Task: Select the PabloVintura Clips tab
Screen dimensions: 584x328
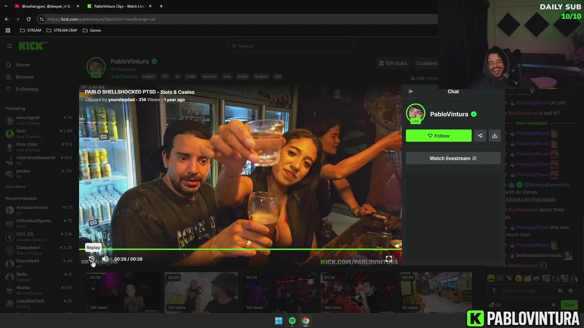Action: point(119,6)
